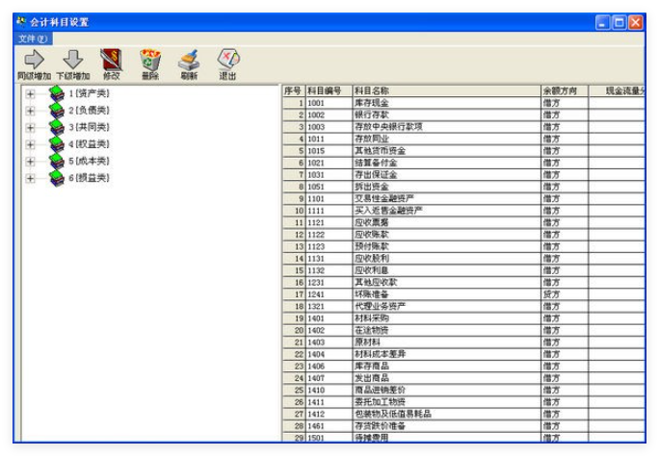Click the 余额方向 column header
The width and height of the screenshot is (659, 456).
[565, 91]
